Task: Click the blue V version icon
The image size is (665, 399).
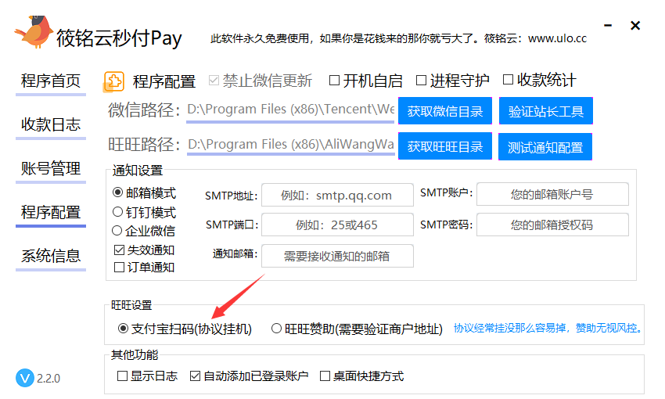Action: click(x=25, y=378)
